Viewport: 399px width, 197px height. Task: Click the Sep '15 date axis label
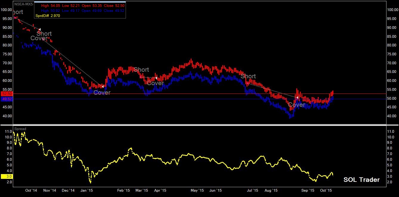[308, 190]
